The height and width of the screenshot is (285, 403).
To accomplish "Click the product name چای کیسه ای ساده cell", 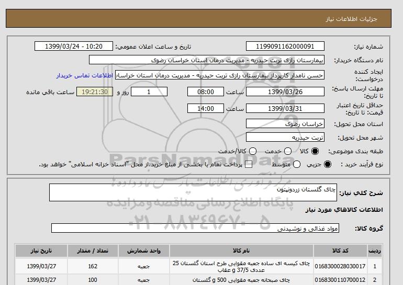I will [x=241, y=266].
